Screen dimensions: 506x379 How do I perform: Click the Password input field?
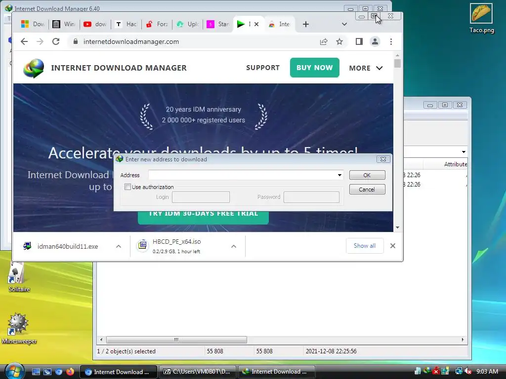[311, 197]
